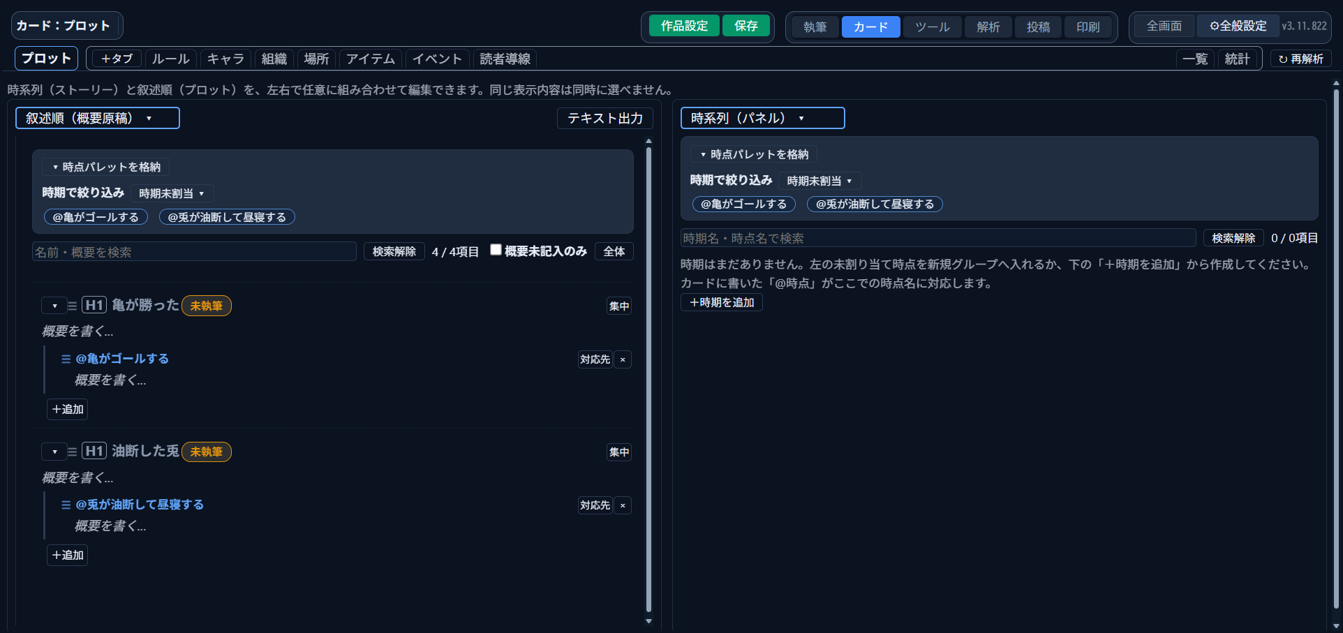The width and height of the screenshot is (1343, 633).
Task: Select right palette chip @亀がゴールする
Action: (744, 204)
